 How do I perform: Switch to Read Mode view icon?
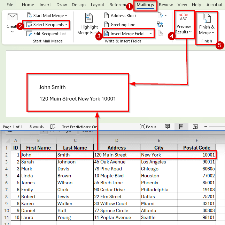point(168,127)
